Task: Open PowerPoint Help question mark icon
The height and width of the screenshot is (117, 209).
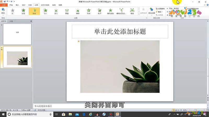Action: click(207, 5)
